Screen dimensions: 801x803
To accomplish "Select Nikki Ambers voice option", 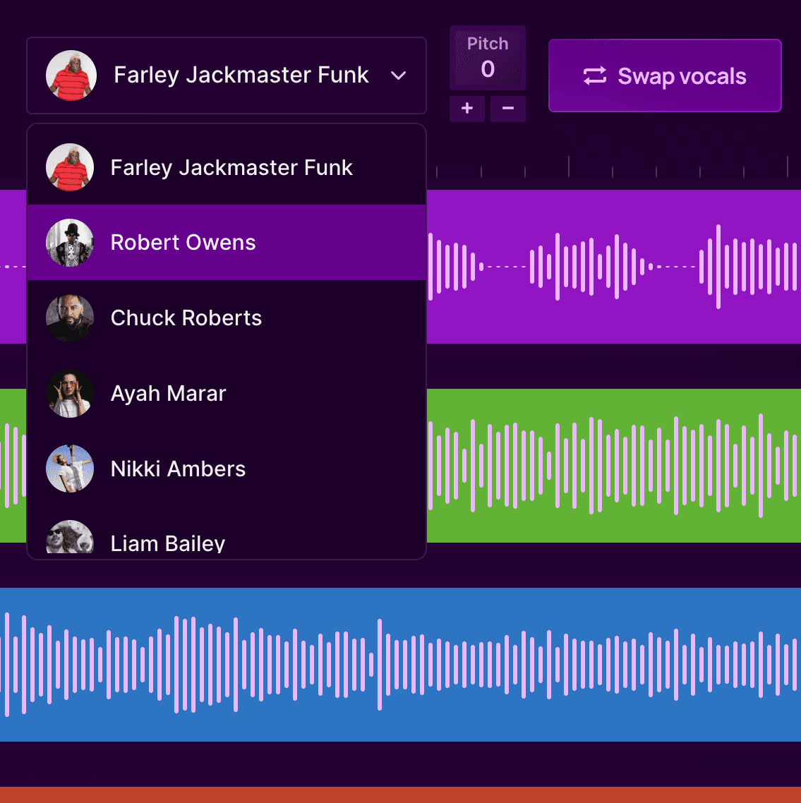I will (x=179, y=469).
